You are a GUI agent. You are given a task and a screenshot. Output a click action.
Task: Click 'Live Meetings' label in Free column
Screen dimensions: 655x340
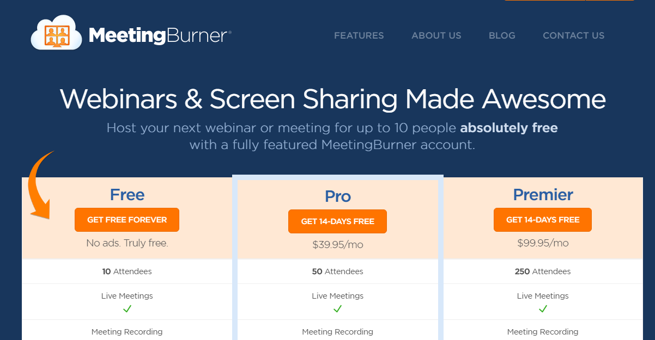point(127,296)
